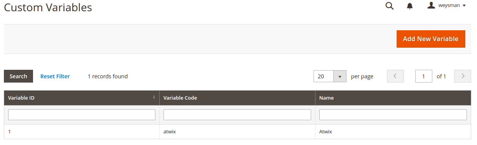This screenshot has width=477, height=145.
Task: Open the notifications bell
Action: click(x=410, y=6)
